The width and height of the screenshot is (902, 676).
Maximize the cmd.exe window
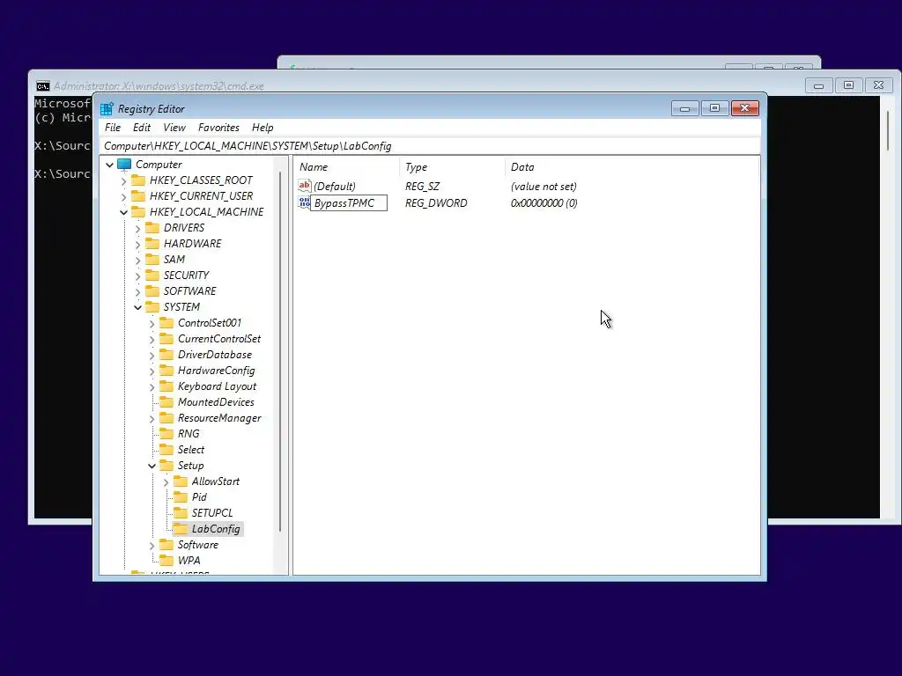(x=848, y=85)
